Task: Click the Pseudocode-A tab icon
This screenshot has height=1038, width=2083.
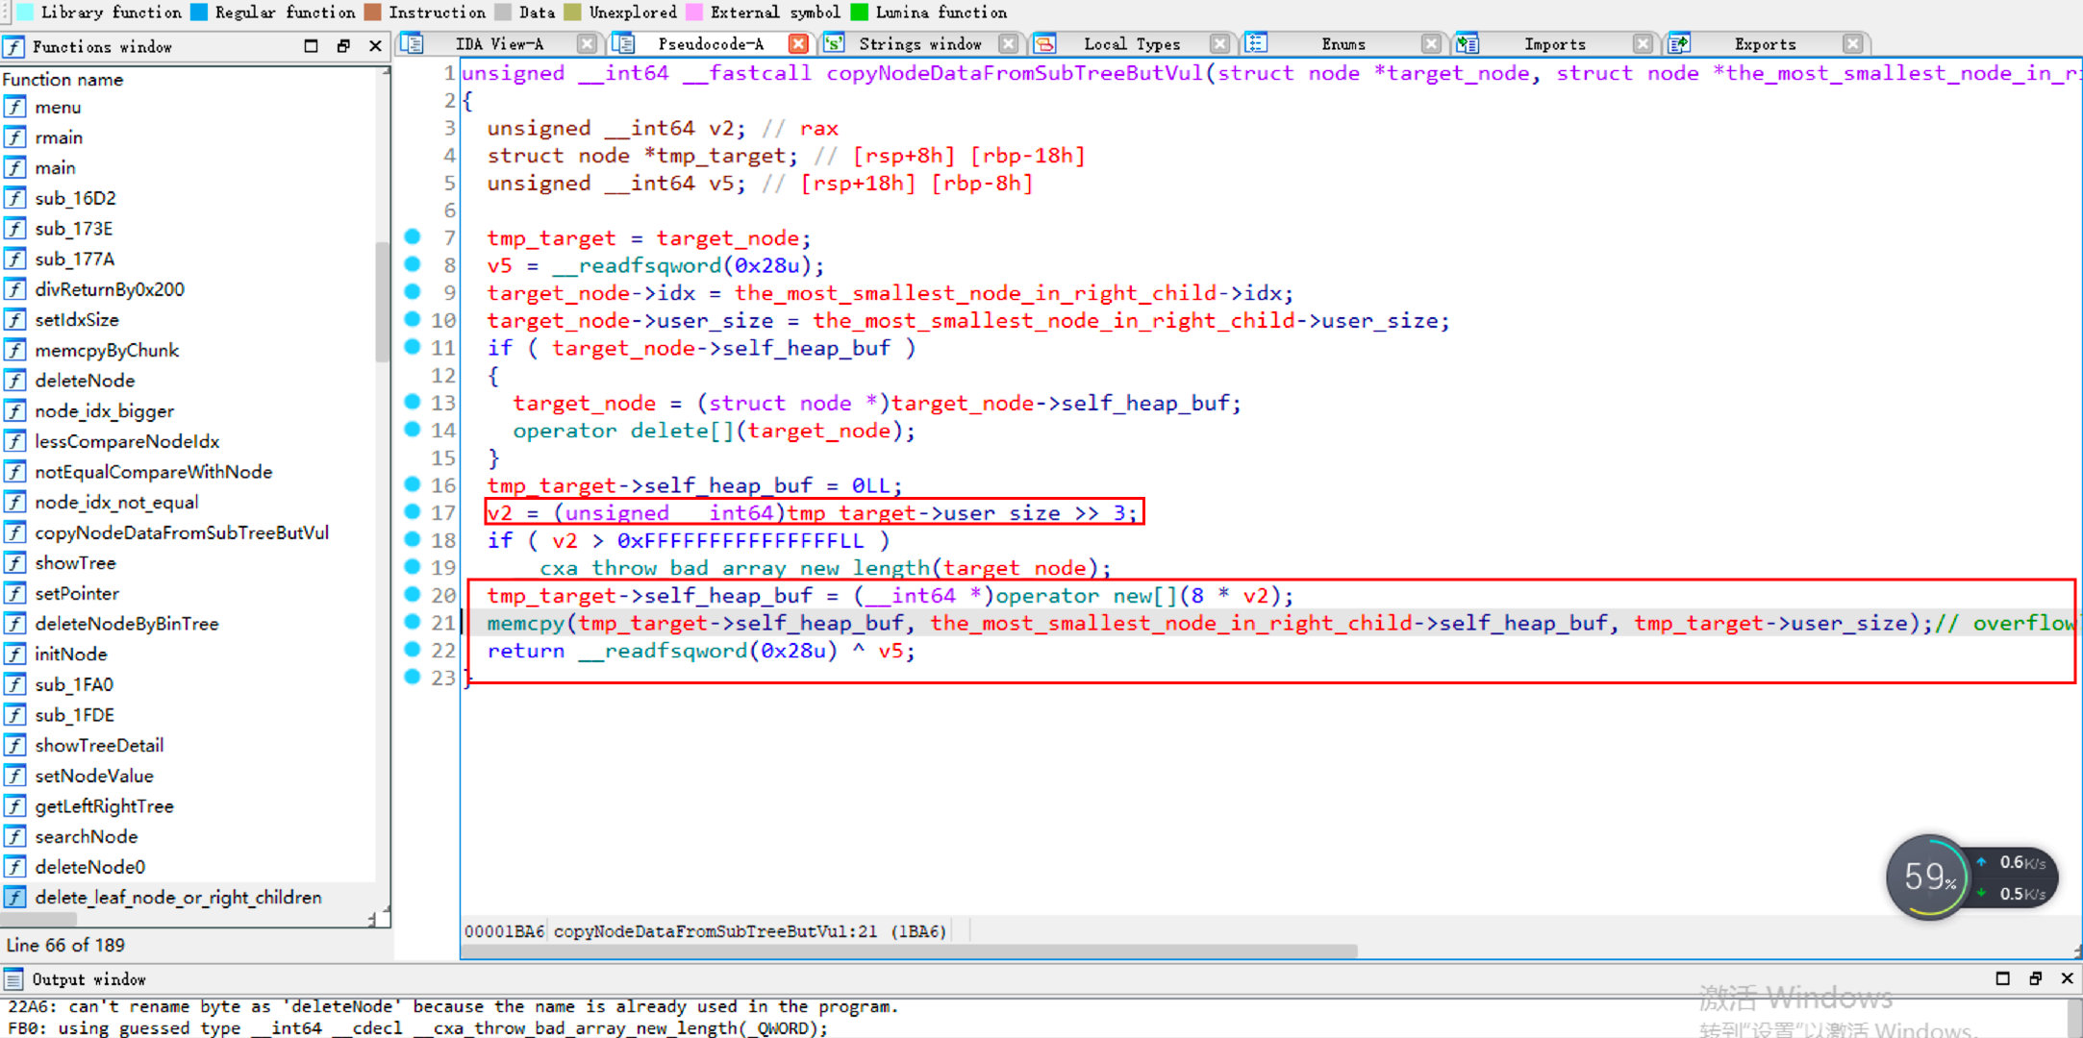Action: pyautogui.click(x=624, y=44)
